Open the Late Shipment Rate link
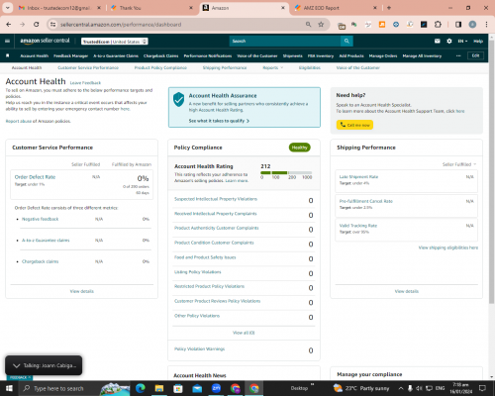Viewport: 495px width, 396px height. tap(358, 177)
